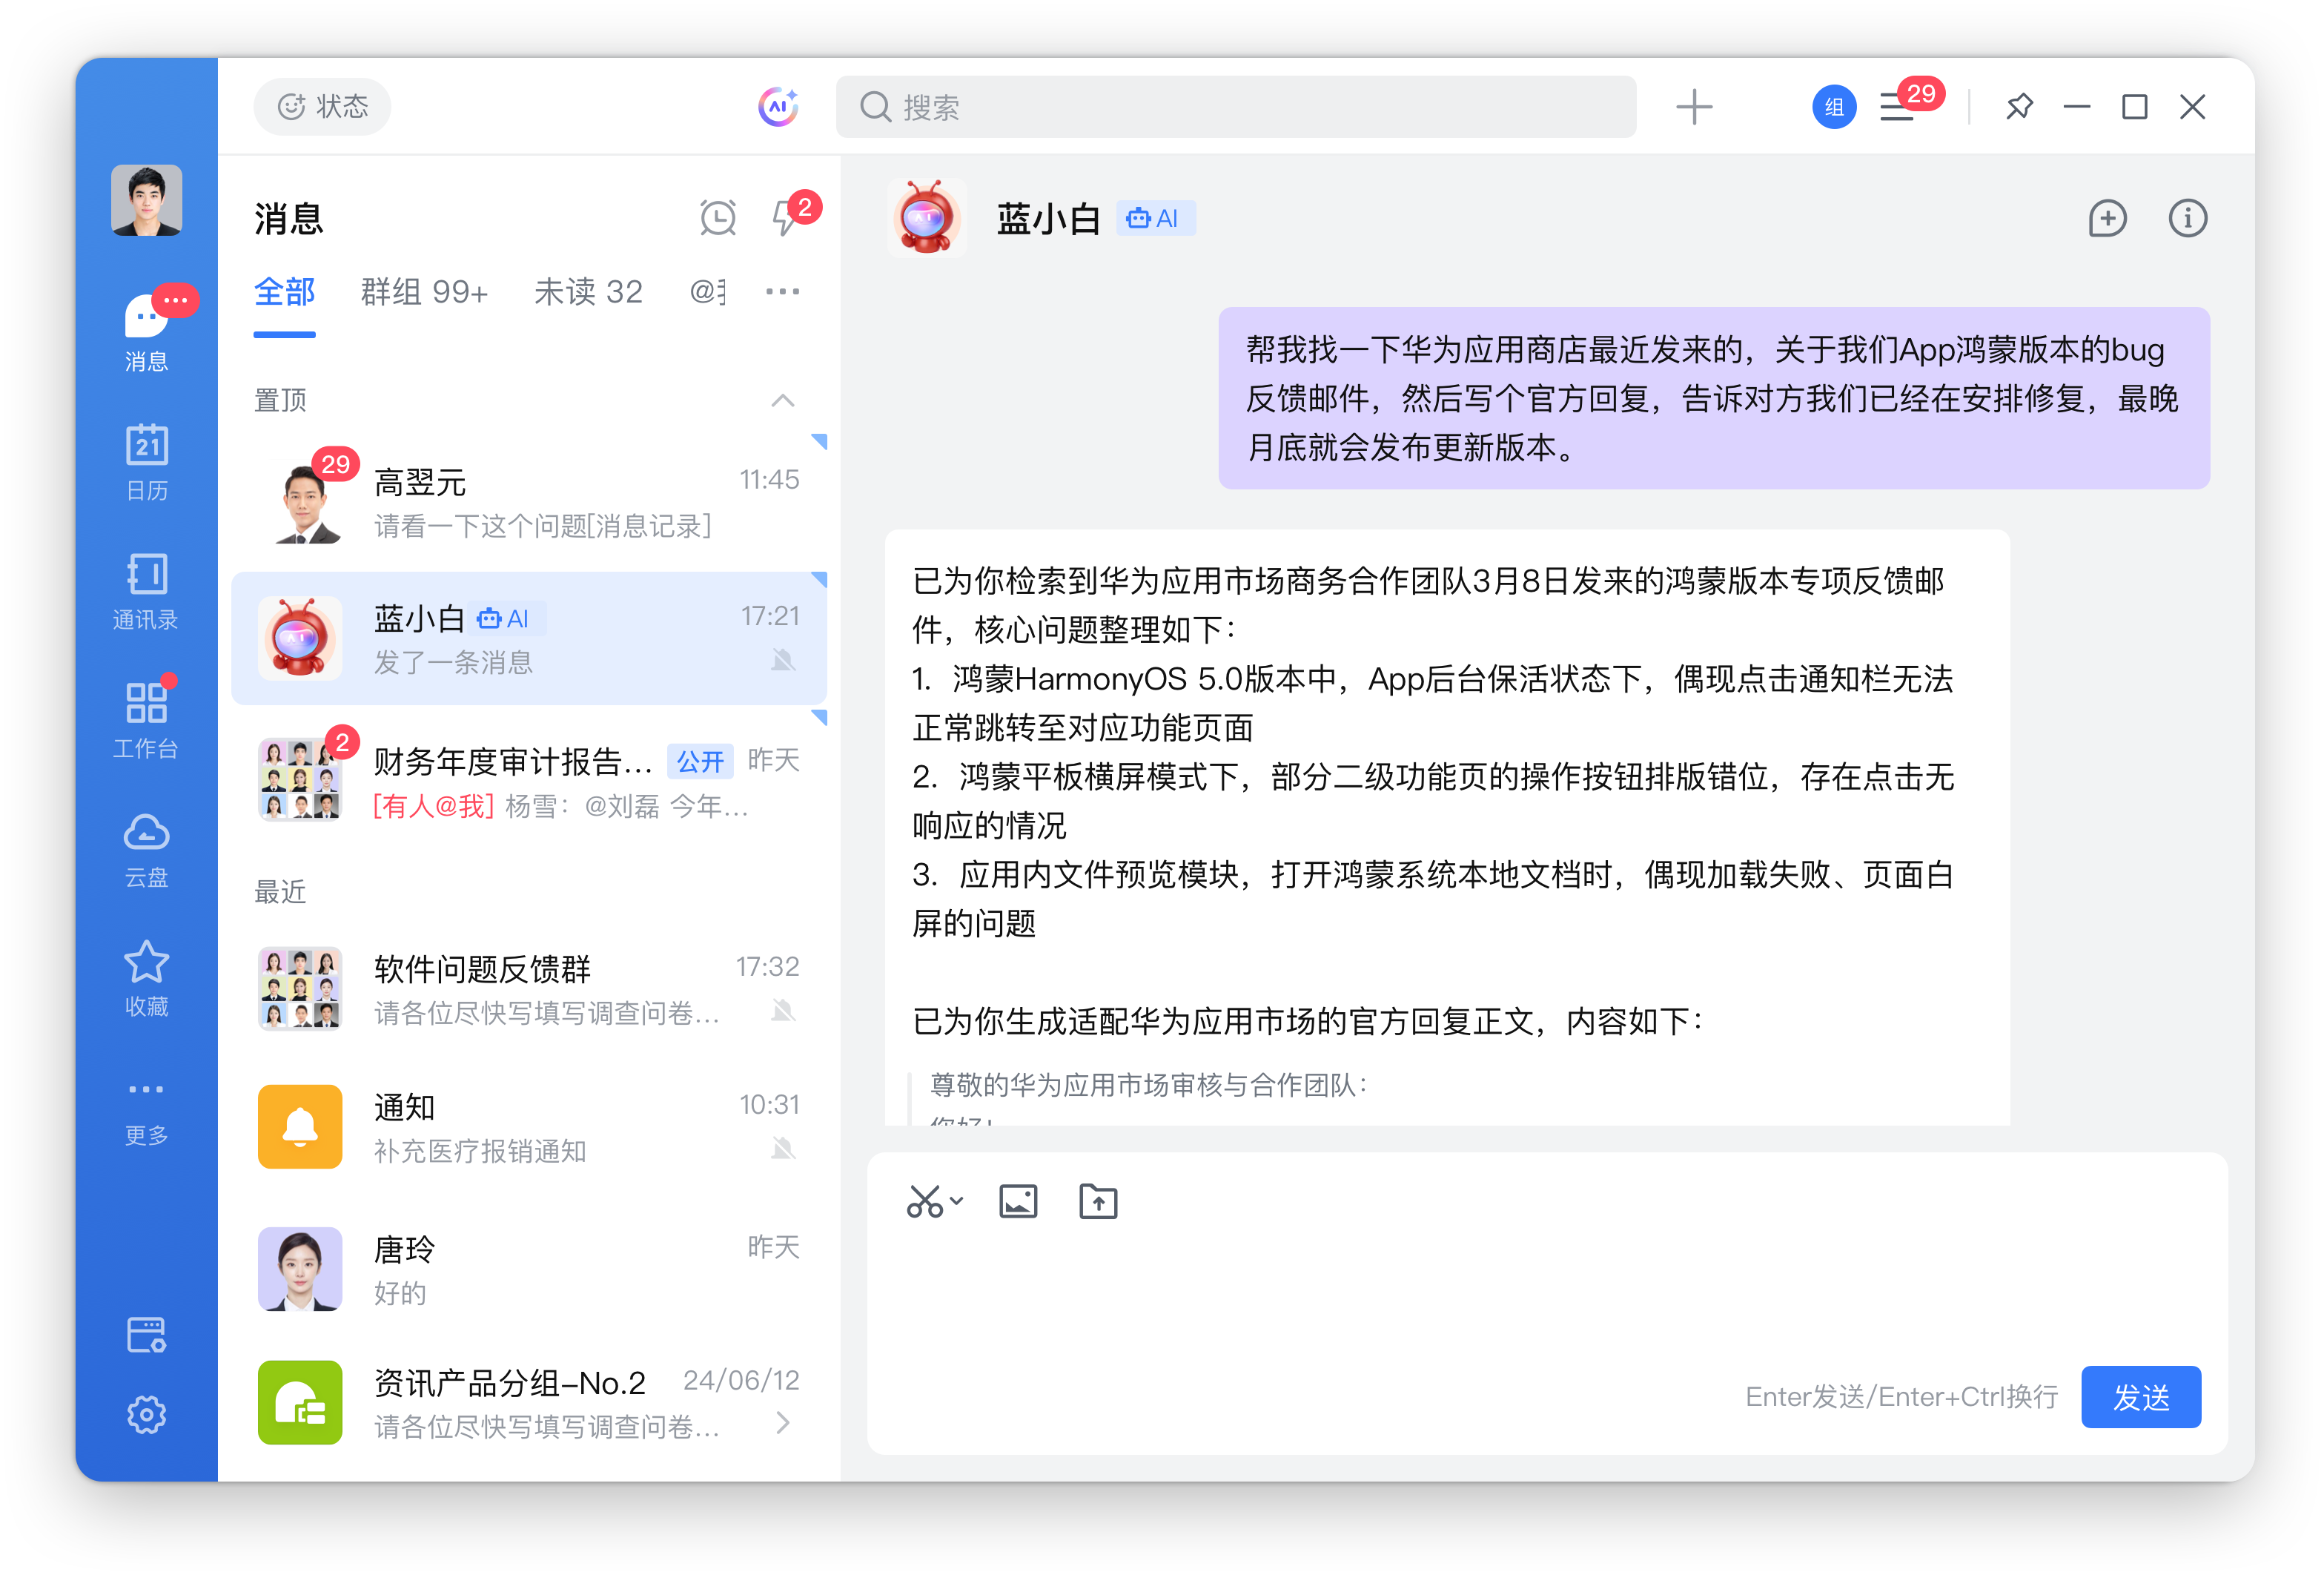
Task: Upload a file via the folder icon
Action: click(x=1097, y=1201)
